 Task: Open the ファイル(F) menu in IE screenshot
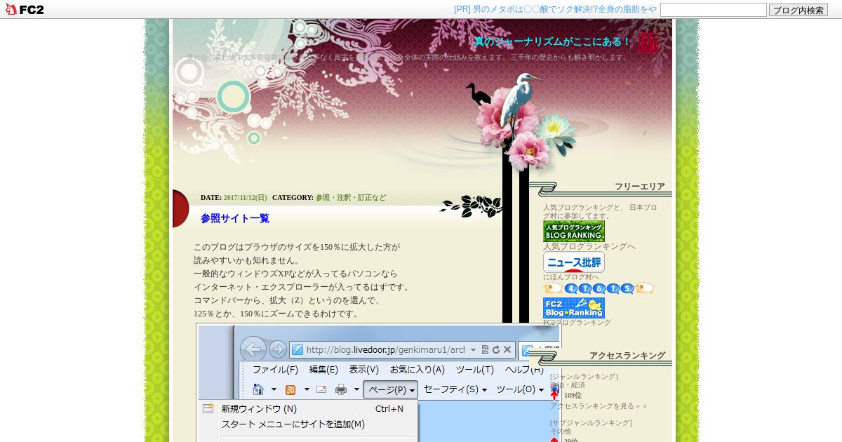click(275, 370)
